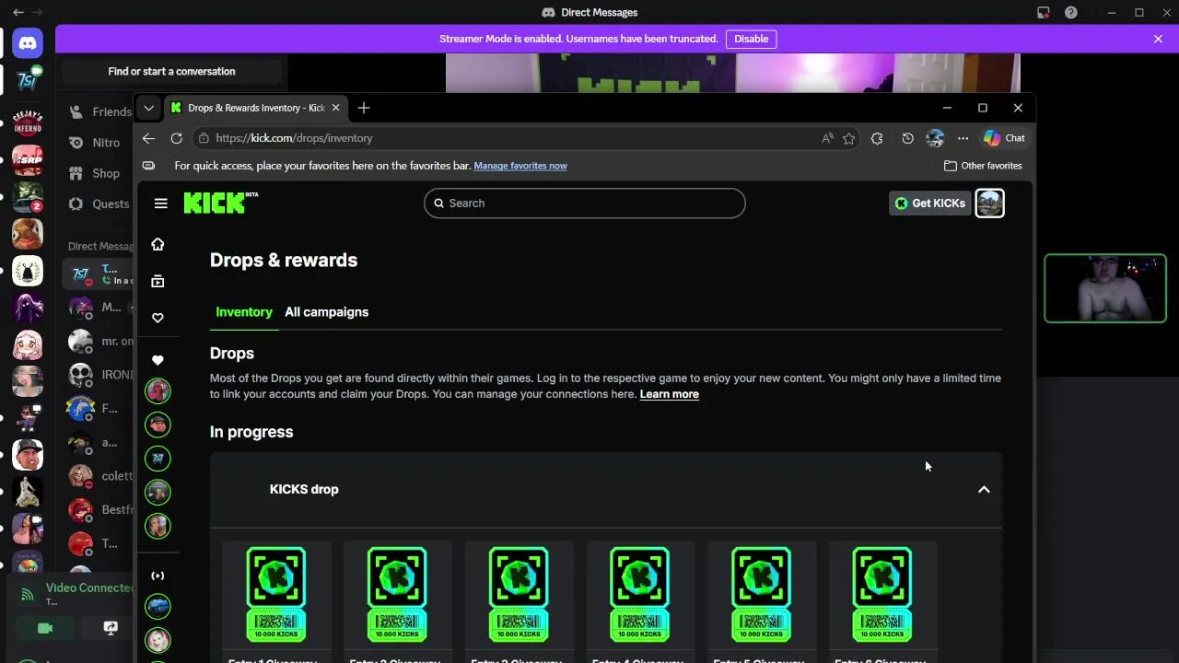Viewport: 1179px width, 663px height.
Task: Open the webcam video tile in Discord
Action: (1105, 288)
